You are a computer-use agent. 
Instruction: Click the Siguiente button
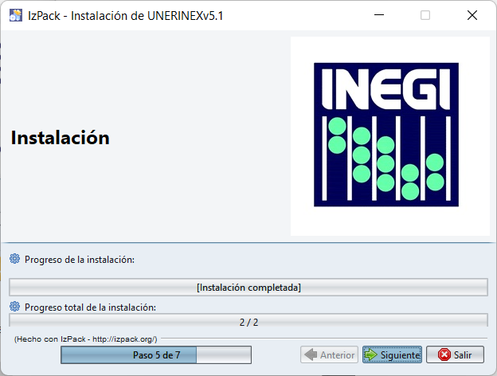point(392,354)
